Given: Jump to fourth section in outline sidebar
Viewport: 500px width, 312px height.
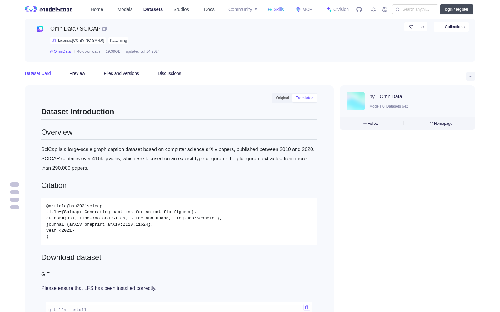Looking at the screenshot, I should pyautogui.click(x=15, y=207).
